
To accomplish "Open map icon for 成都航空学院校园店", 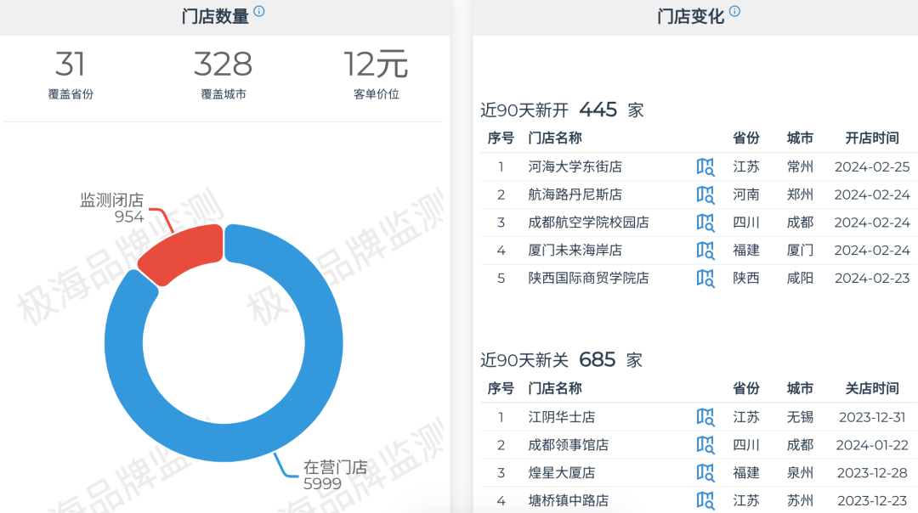I will click(705, 223).
